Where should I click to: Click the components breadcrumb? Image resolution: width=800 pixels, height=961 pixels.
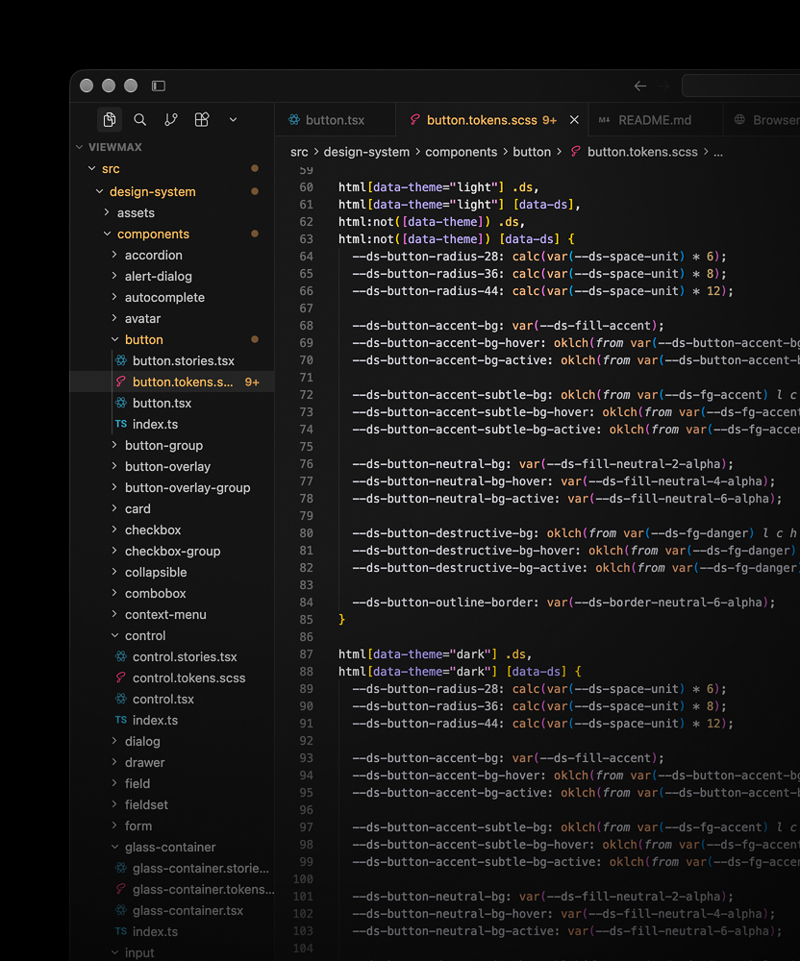click(x=461, y=152)
